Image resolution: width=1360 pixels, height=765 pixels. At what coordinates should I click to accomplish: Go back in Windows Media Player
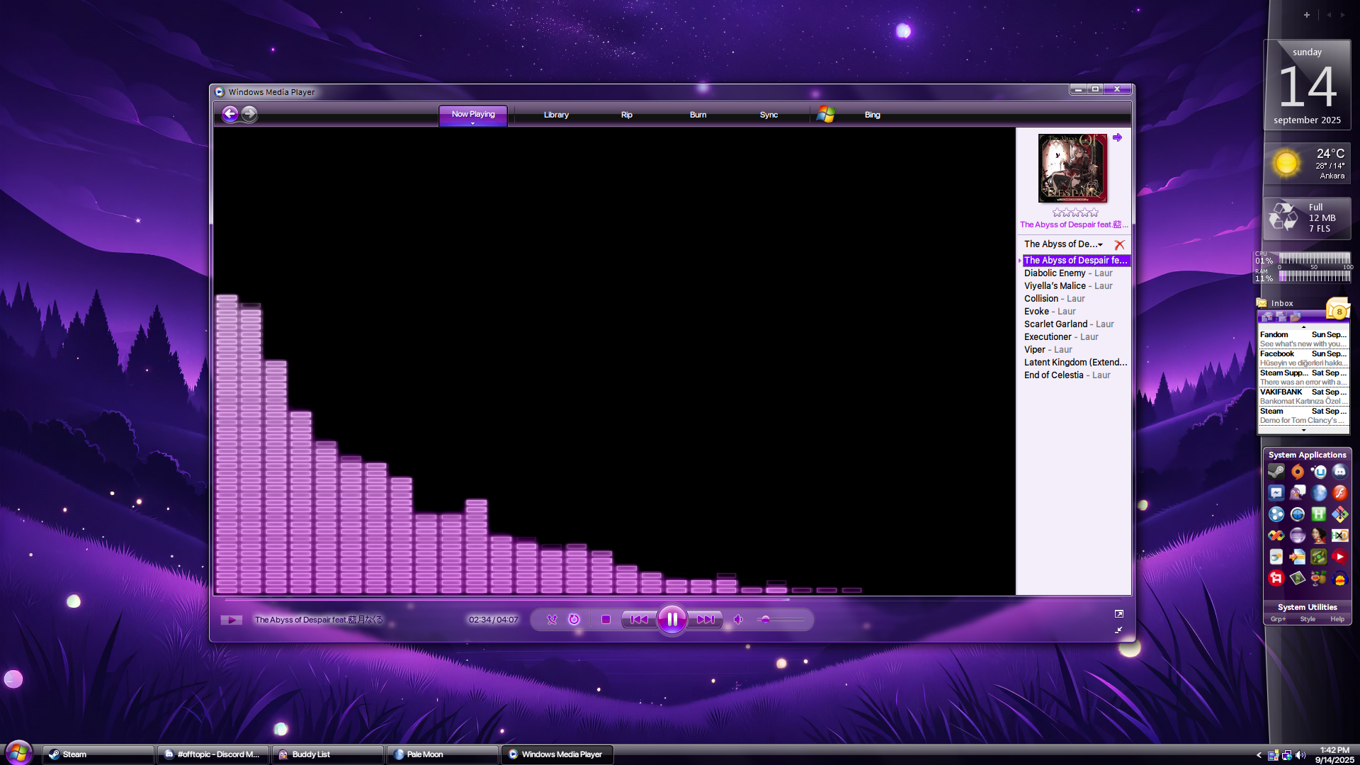click(229, 114)
